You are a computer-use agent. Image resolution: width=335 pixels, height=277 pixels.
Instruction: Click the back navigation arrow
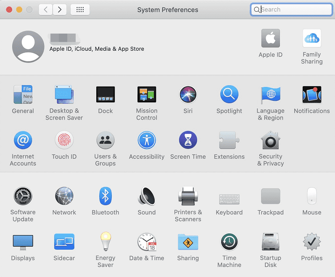(46, 10)
